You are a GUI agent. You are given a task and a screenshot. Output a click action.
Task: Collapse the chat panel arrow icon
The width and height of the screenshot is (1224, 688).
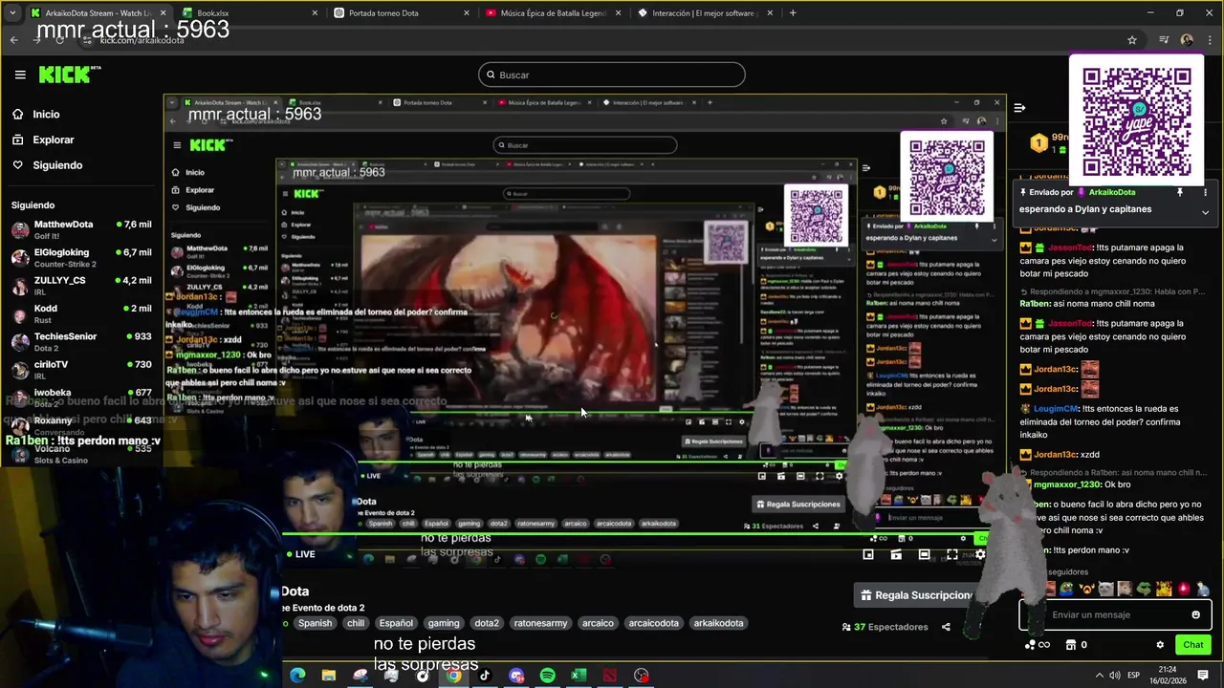pyautogui.click(x=1019, y=108)
